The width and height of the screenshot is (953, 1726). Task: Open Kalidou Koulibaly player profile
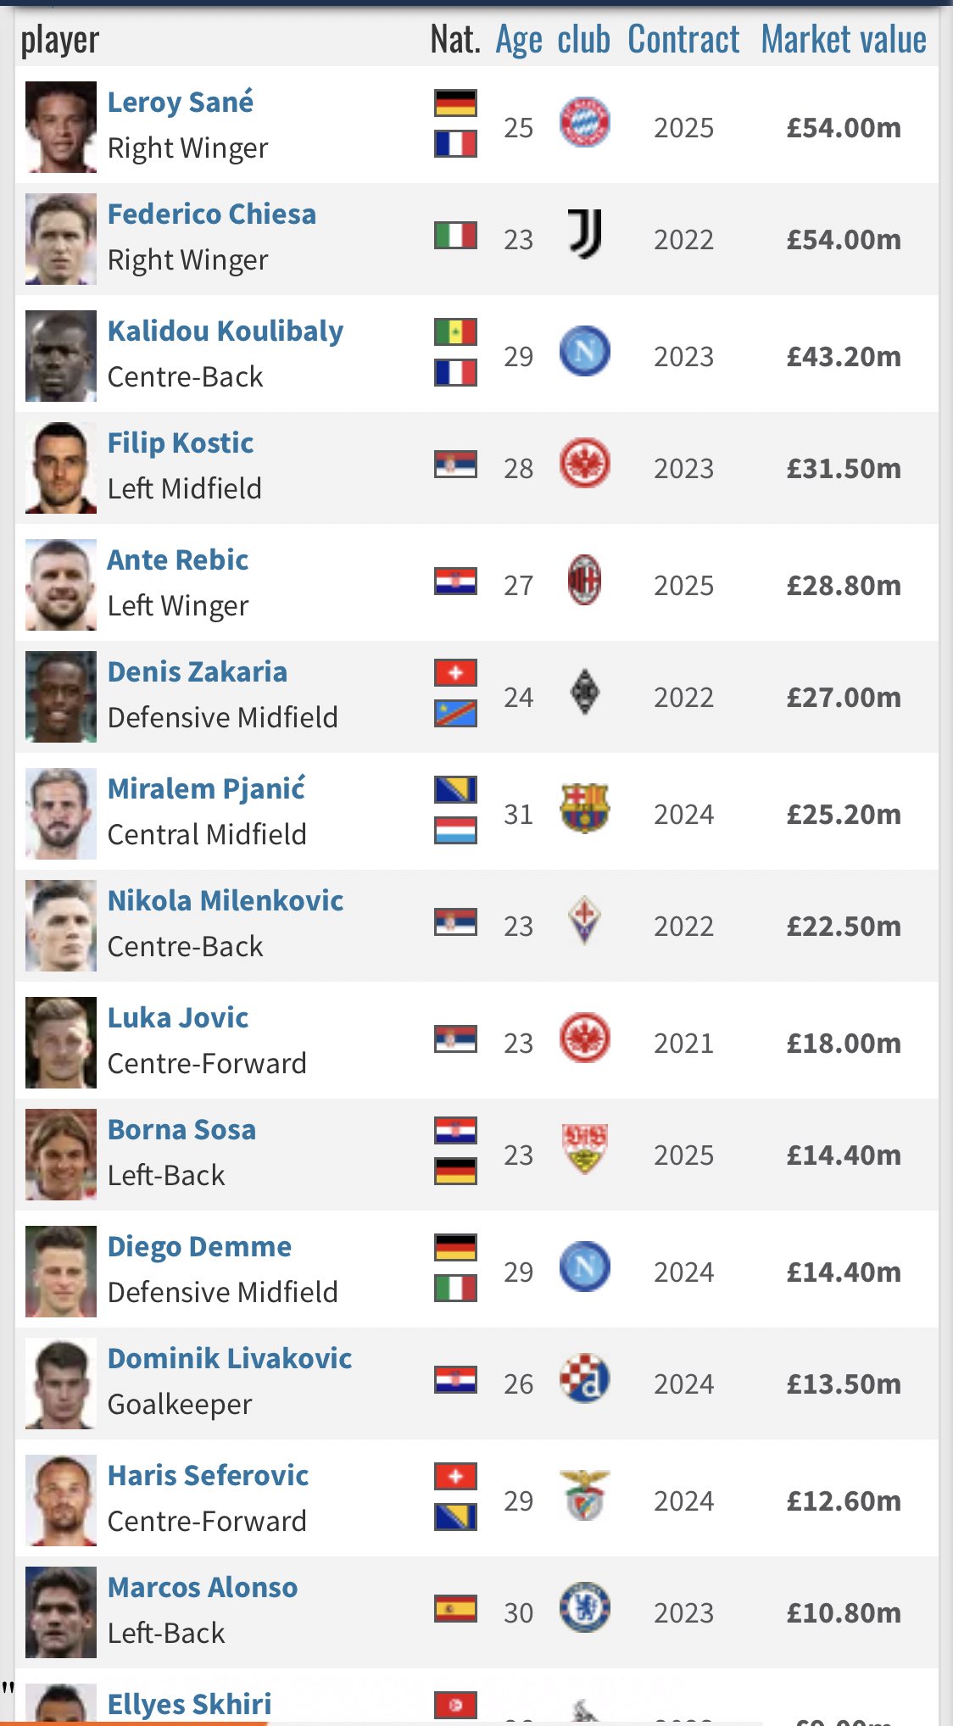coord(226,331)
